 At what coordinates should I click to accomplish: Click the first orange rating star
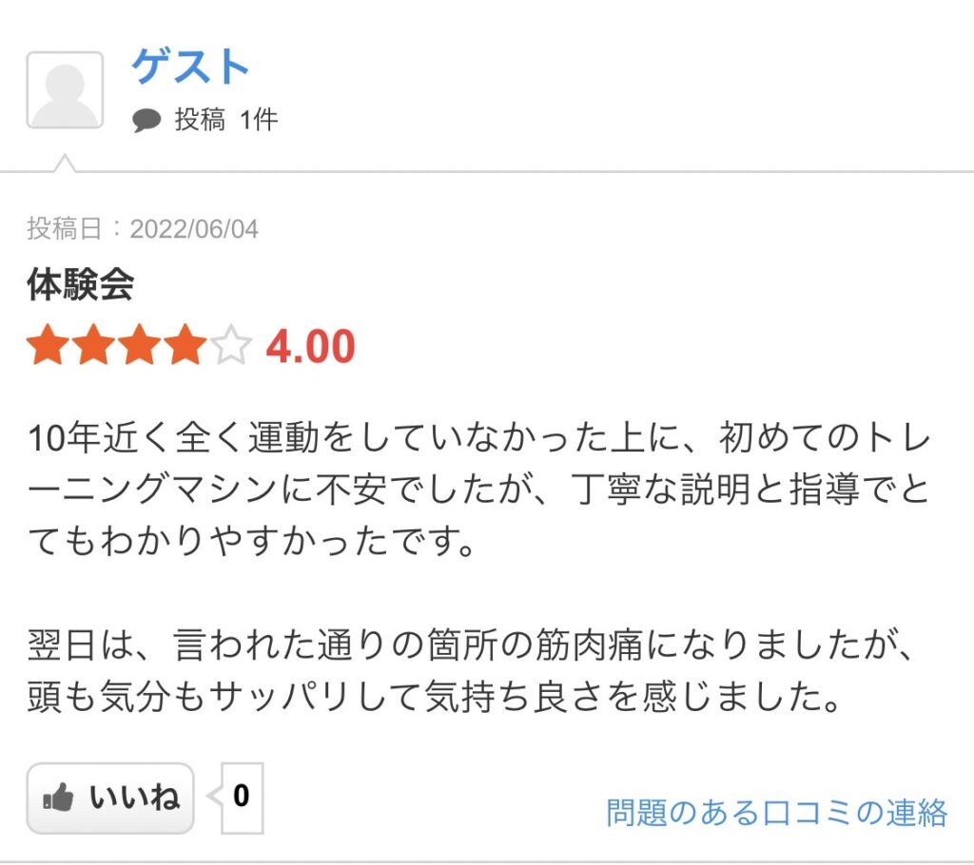pos(49,345)
